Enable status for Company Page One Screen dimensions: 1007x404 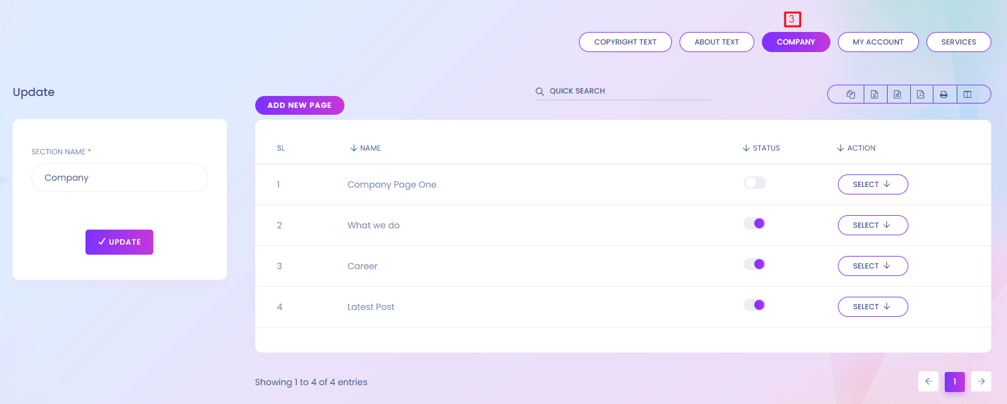coord(754,183)
